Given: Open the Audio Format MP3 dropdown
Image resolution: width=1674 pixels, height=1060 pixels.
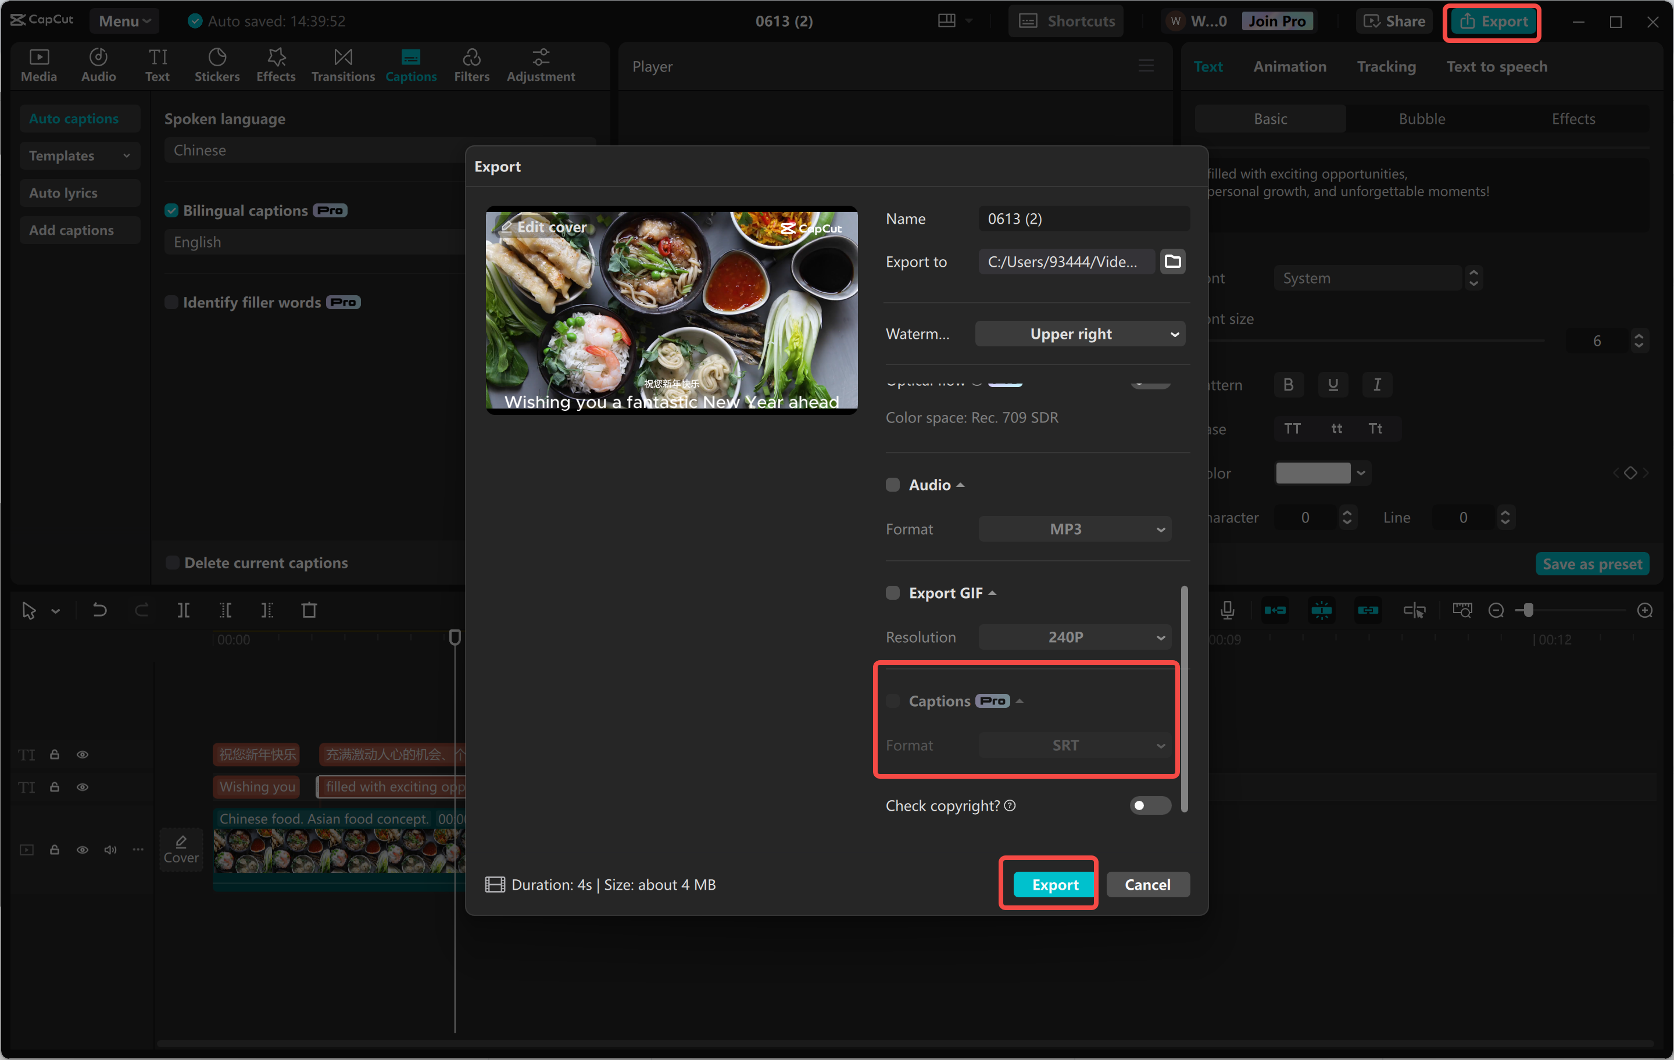Looking at the screenshot, I should tap(1075, 529).
